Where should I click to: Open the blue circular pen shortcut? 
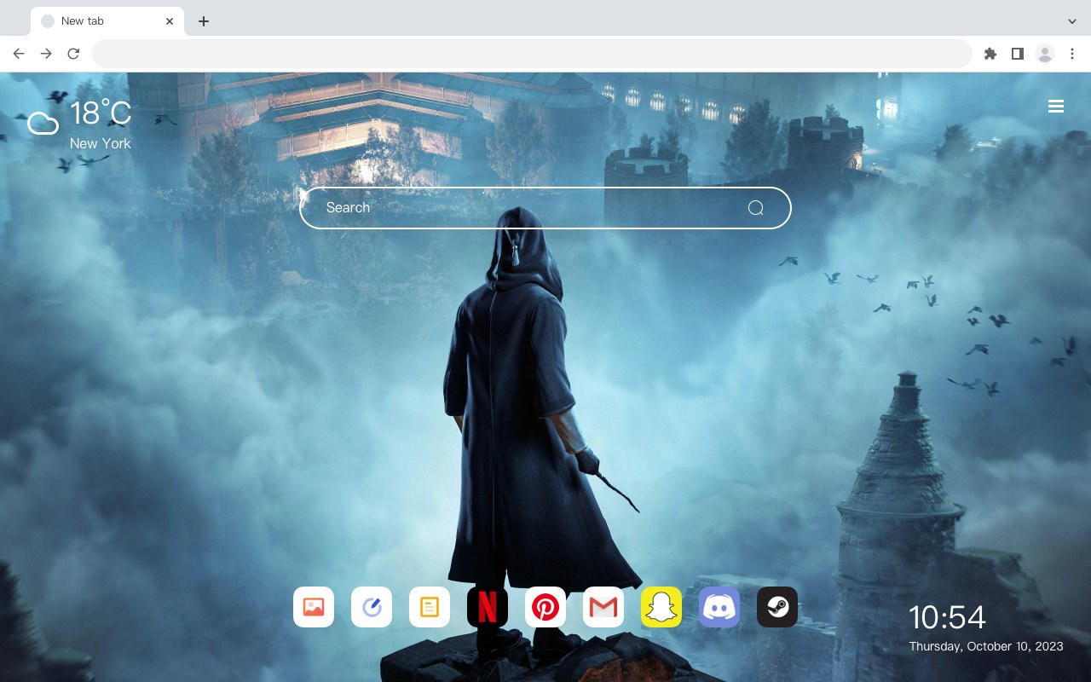[372, 607]
